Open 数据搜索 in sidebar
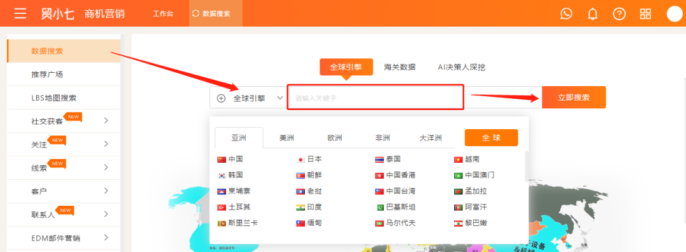686x252 pixels. (x=64, y=51)
